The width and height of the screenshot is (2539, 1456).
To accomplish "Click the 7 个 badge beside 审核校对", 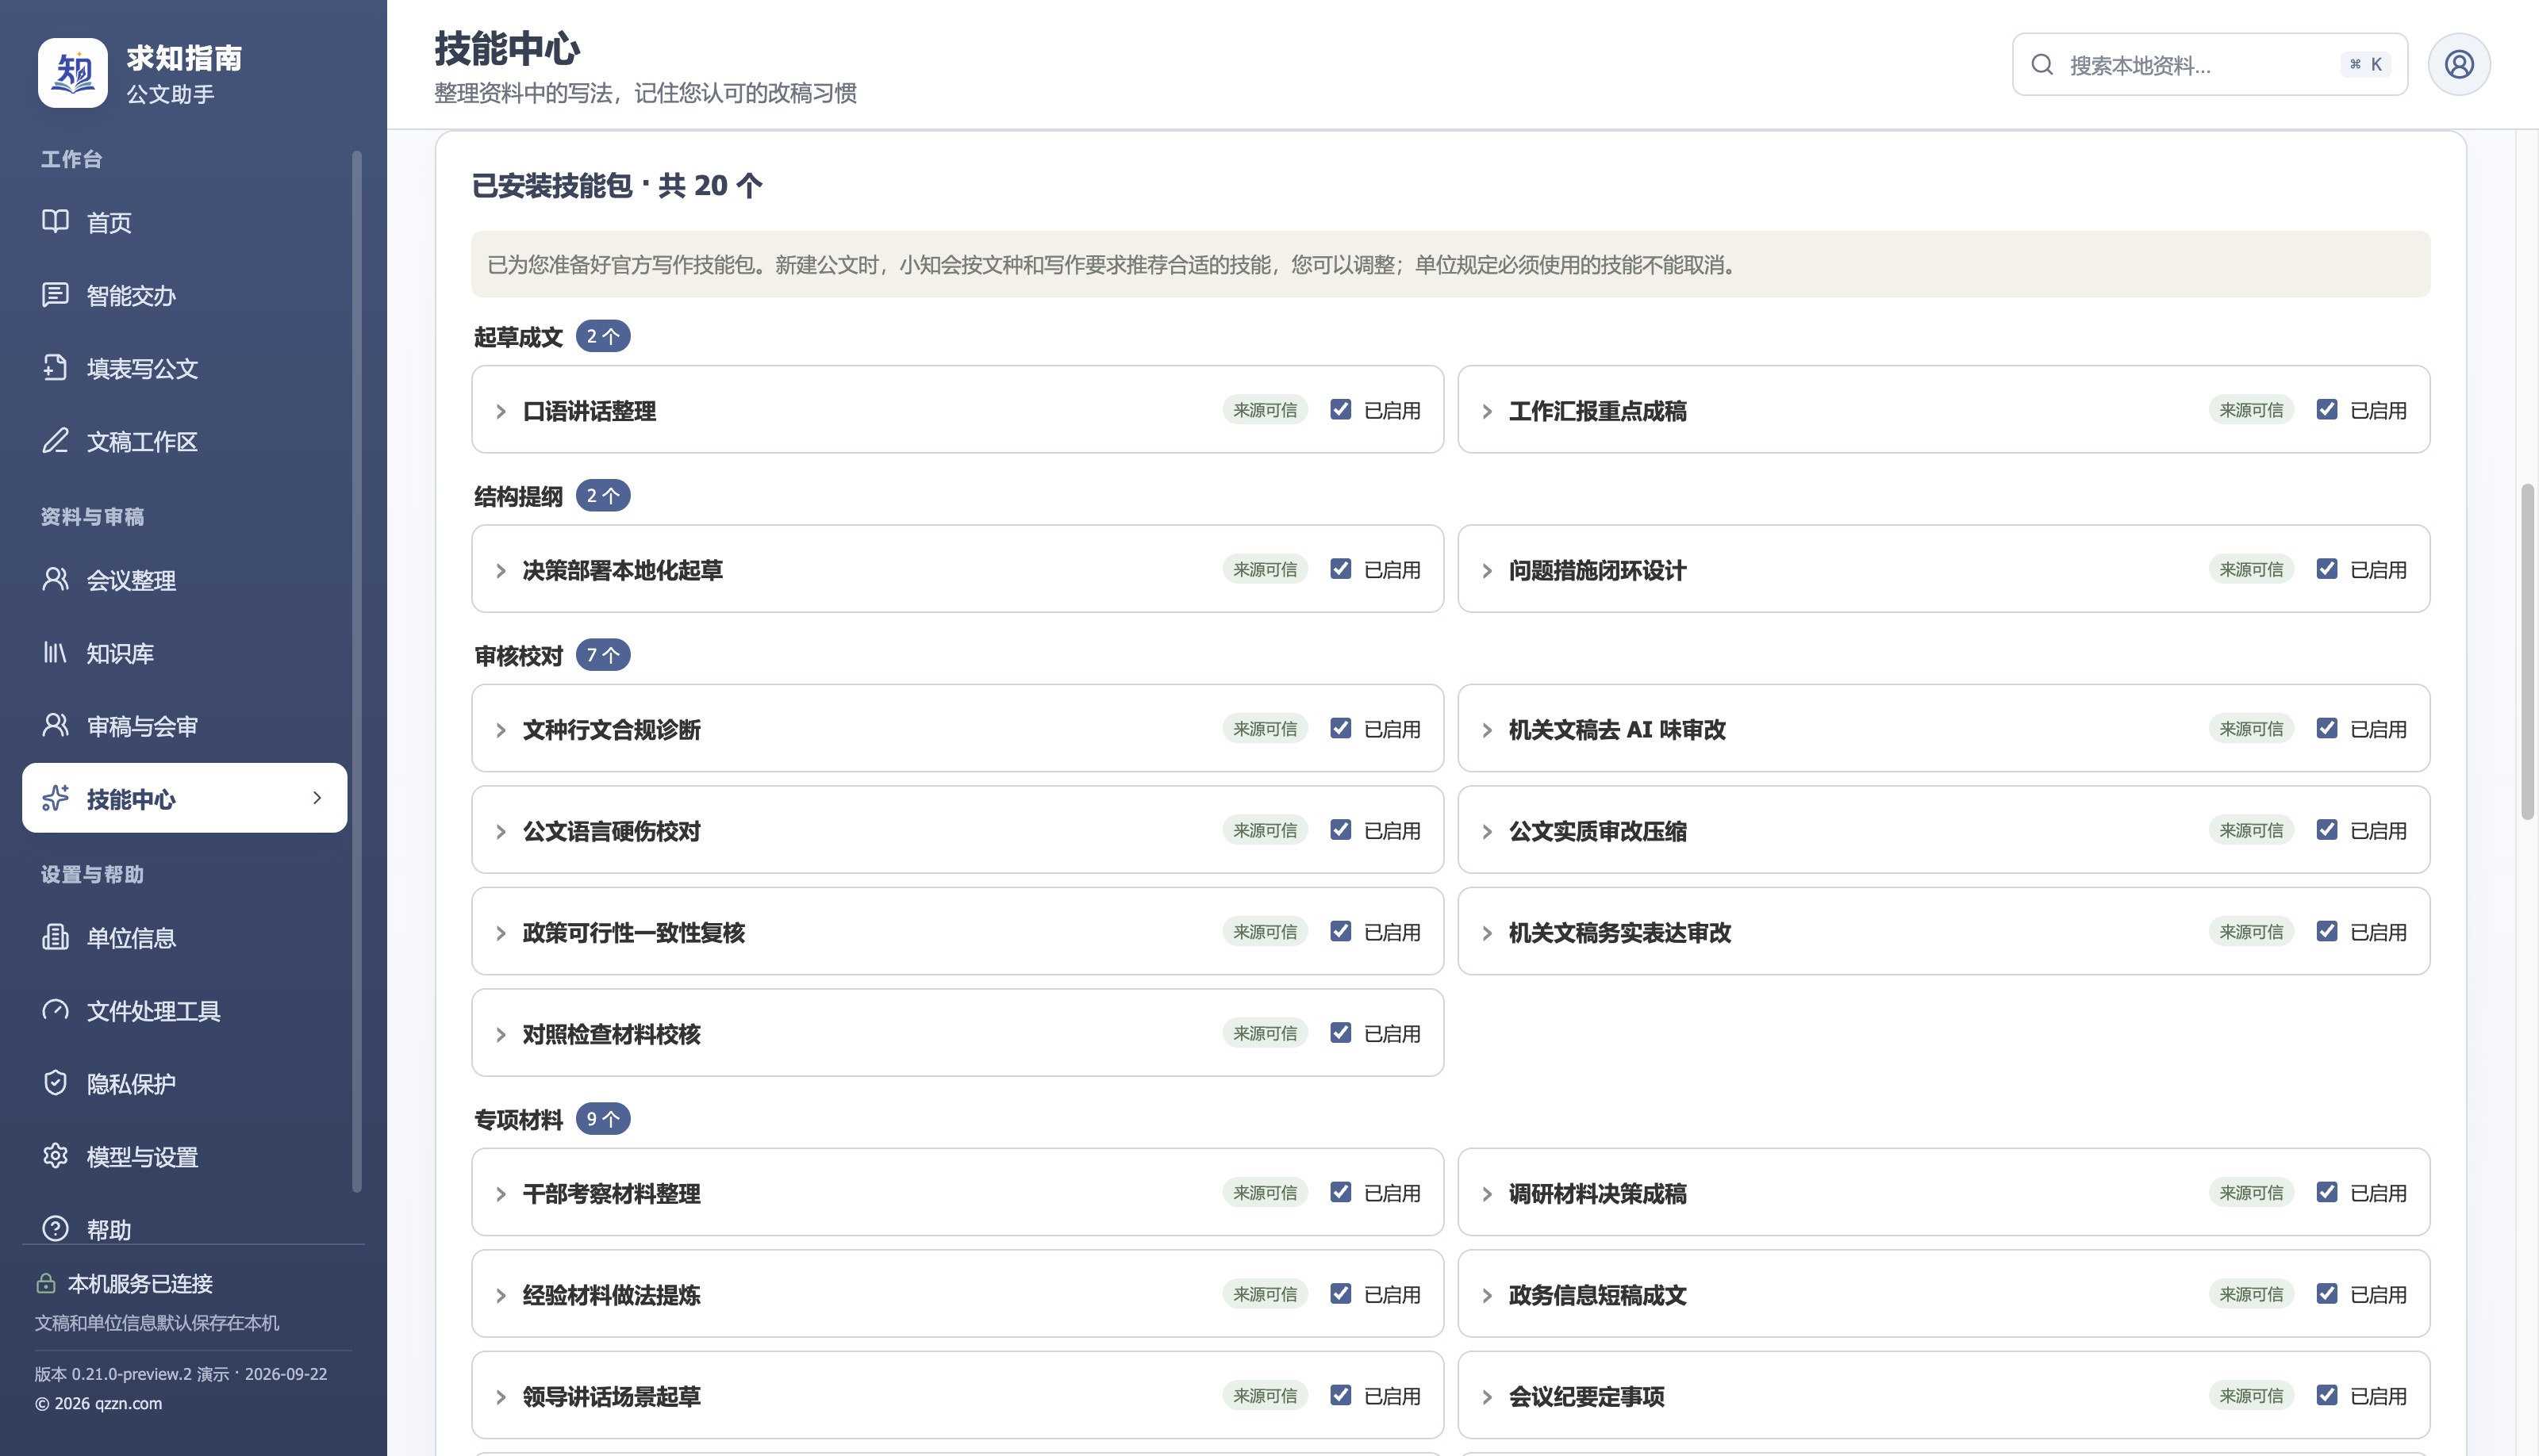I will (x=602, y=655).
